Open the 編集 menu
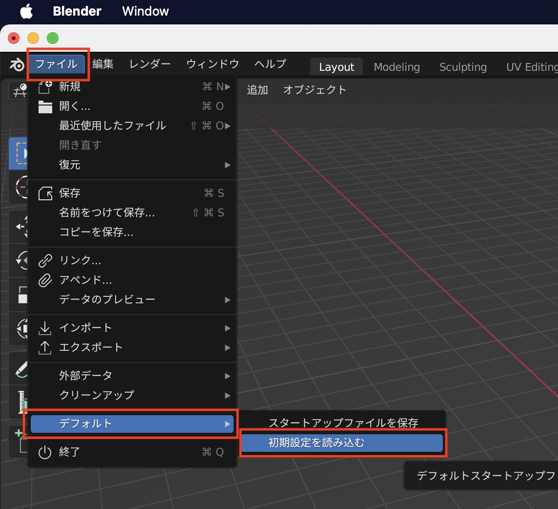558x509 pixels. pos(103,64)
